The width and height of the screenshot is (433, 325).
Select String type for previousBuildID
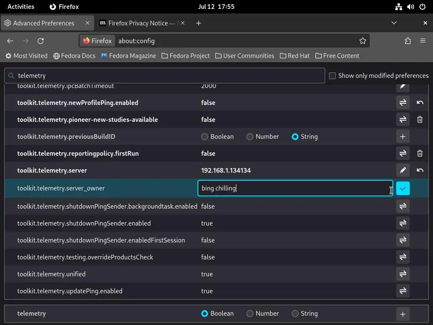coord(295,137)
